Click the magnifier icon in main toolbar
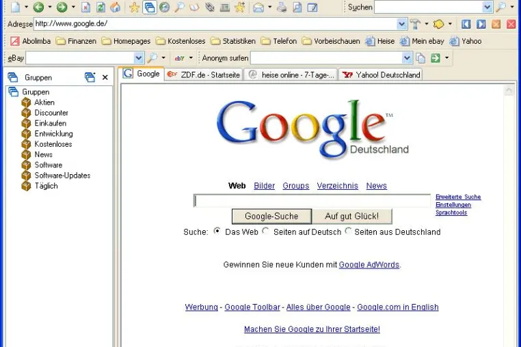Image resolution: width=521 pixels, height=347 pixels. click(x=179, y=7)
